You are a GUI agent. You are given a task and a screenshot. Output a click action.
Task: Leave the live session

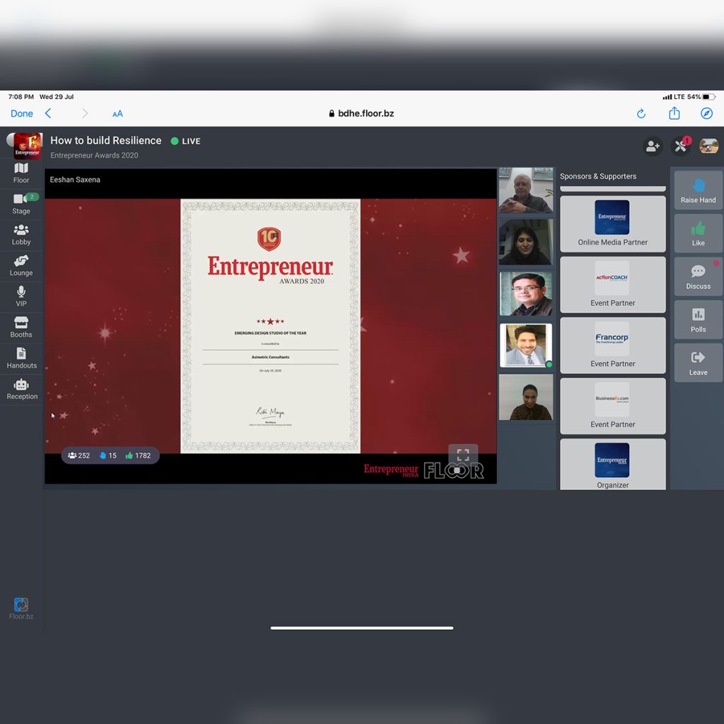(698, 363)
